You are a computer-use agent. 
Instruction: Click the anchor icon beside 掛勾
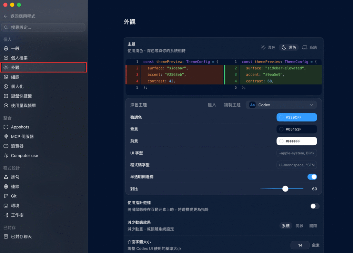pyautogui.click(x=6, y=177)
